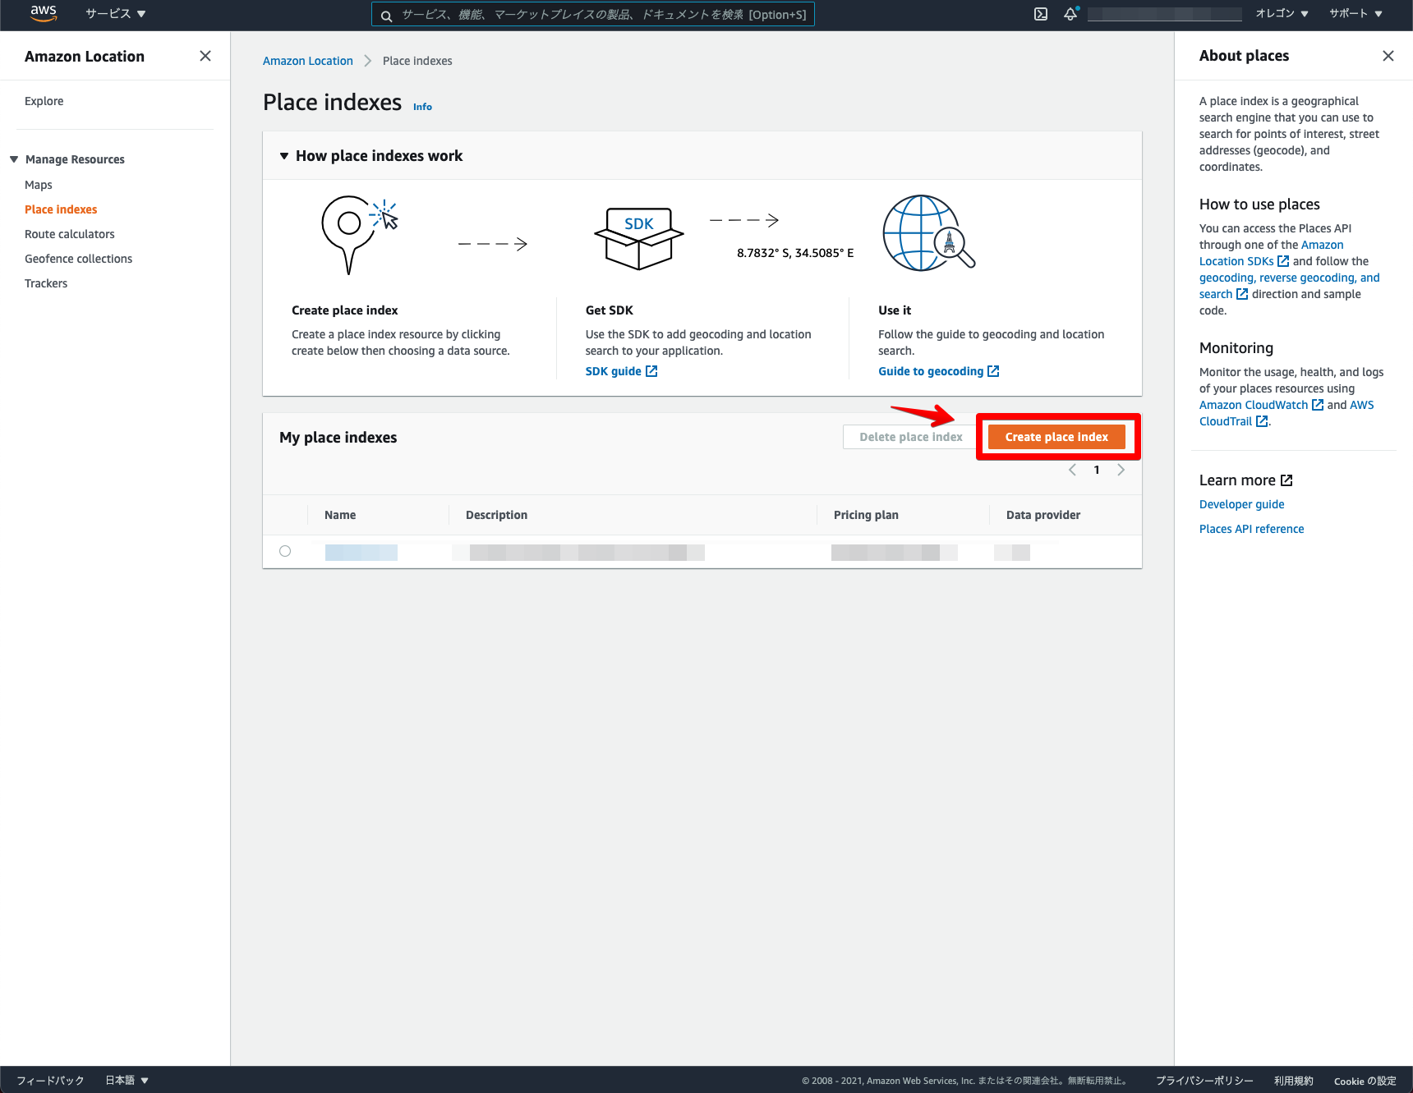Open the Places API reference link
1413x1093 pixels.
coord(1251,529)
